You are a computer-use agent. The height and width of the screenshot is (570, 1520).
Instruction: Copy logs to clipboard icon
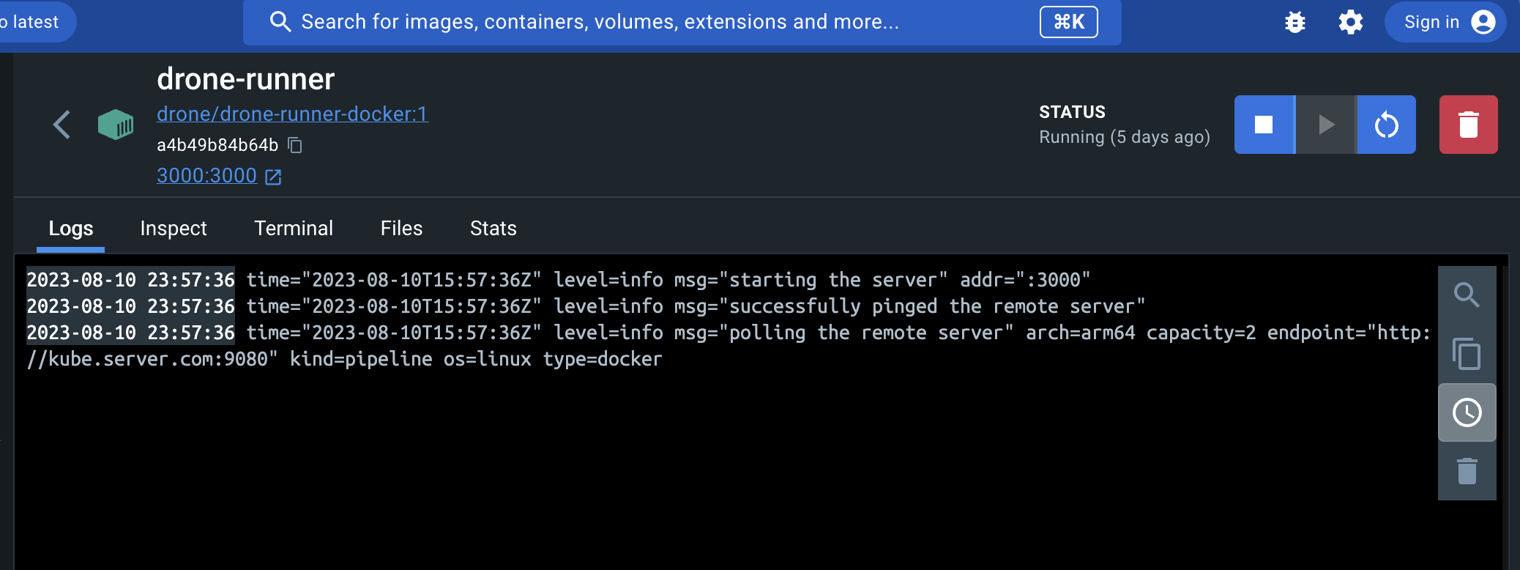(1467, 354)
